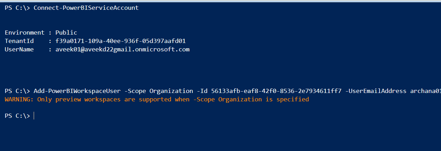Click the last empty PS C:\> prompt
The width and height of the screenshot is (441, 151).
[18, 116]
